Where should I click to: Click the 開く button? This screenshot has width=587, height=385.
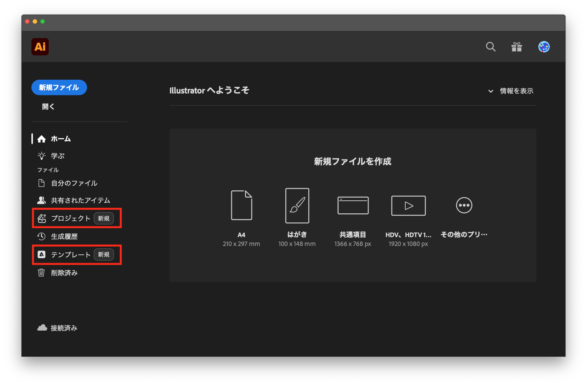[48, 106]
